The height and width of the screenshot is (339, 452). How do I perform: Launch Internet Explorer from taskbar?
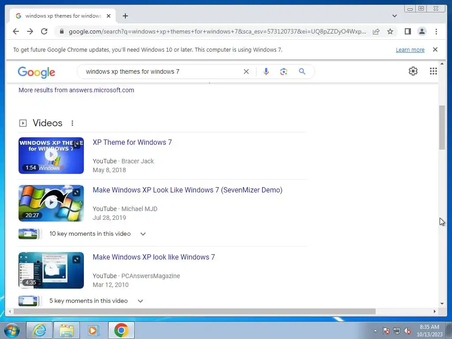[x=39, y=330]
